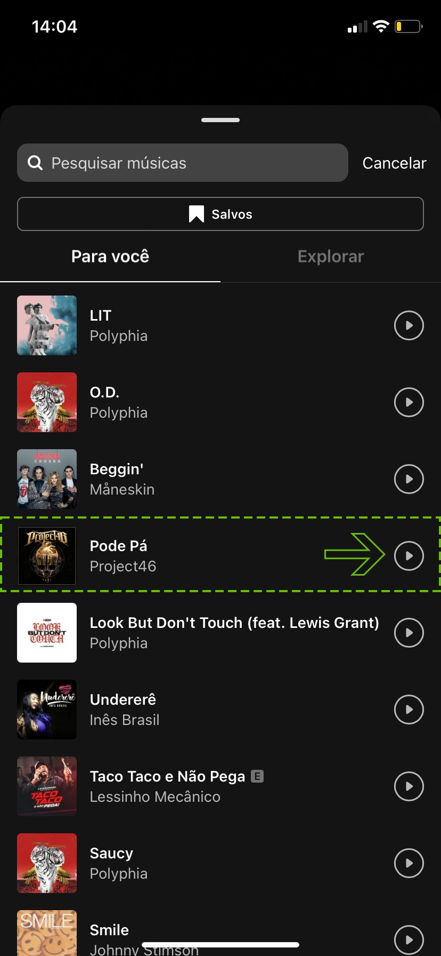Play preview of LIT by Polyphia
Screen dimensions: 441x956
(409, 325)
